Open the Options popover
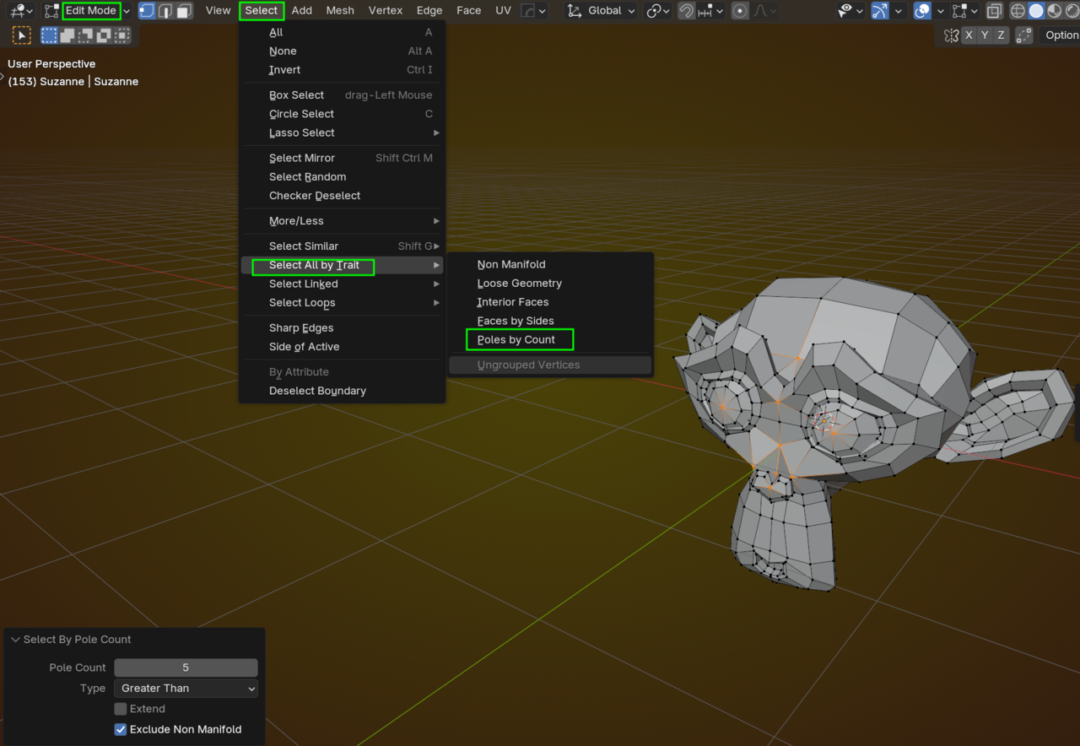This screenshot has width=1080, height=746. point(1060,35)
